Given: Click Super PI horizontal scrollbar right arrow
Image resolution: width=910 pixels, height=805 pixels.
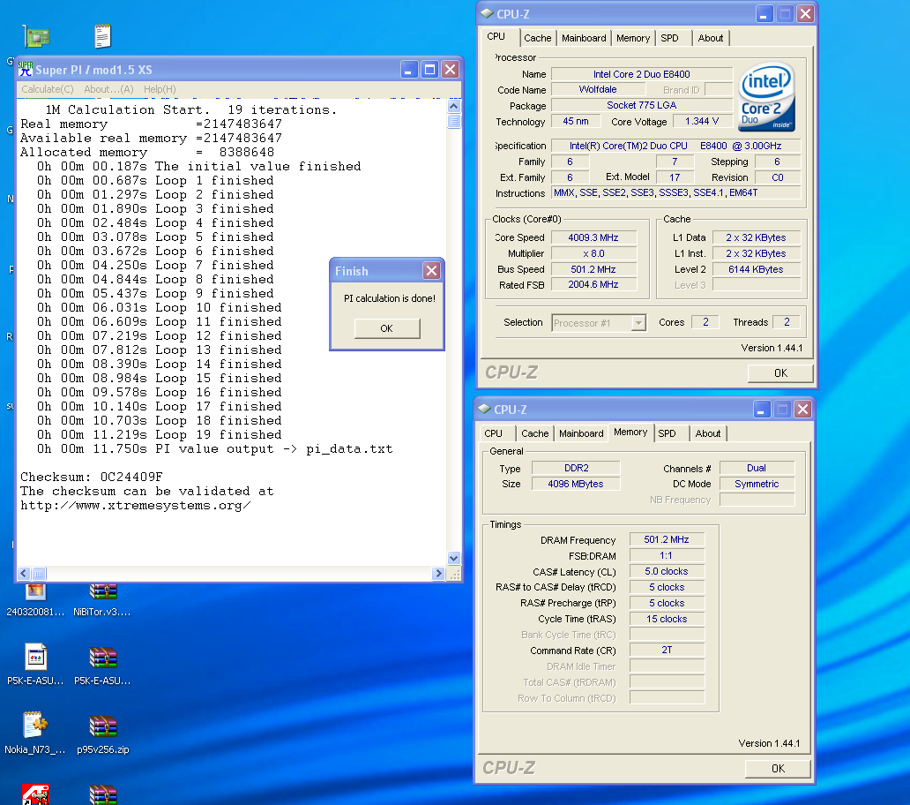Looking at the screenshot, I should click(x=439, y=573).
